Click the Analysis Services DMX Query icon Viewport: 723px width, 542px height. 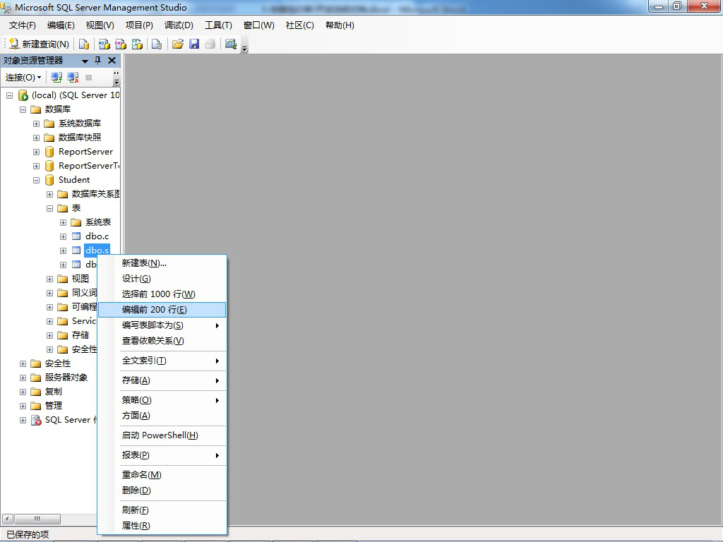pyautogui.click(x=121, y=44)
